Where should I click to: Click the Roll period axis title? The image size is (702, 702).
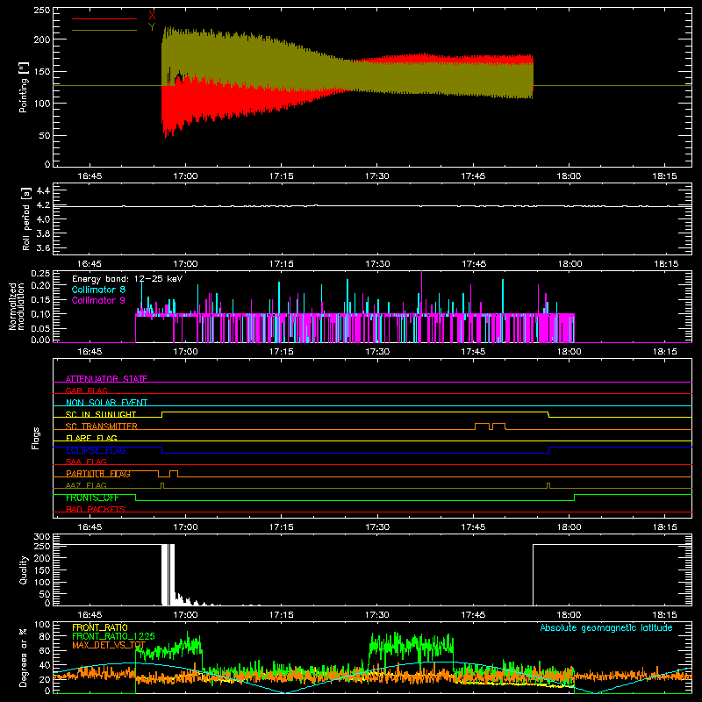click(26, 218)
